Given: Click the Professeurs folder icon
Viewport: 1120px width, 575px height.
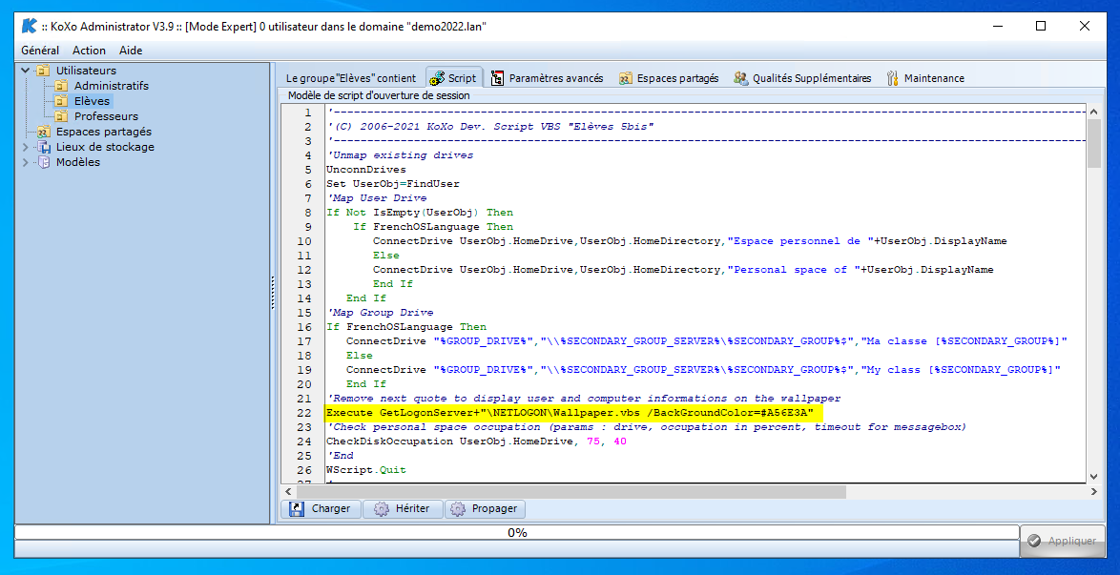Looking at the screenshot, I should point(62,116).
